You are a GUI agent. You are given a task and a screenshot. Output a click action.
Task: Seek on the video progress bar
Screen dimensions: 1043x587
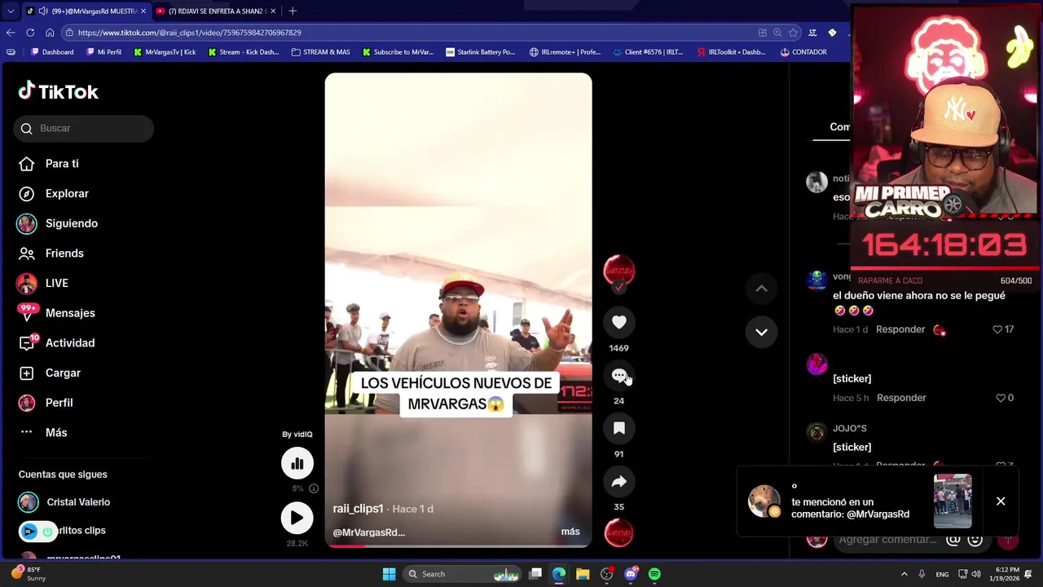tap(458, 545)
